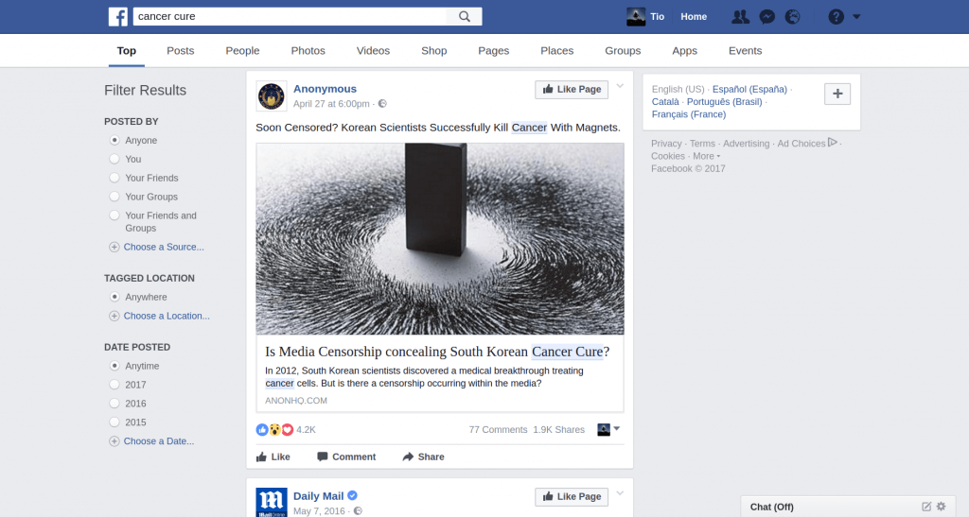Open the Messenger icon in top bar
This screenshot has height=517, width=969.
[767, 16]
